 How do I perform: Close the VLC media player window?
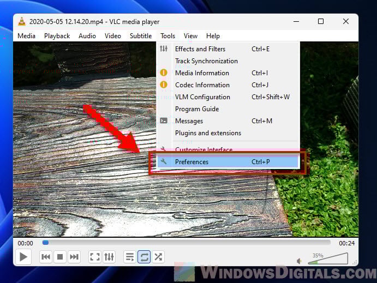click(346, 21)
